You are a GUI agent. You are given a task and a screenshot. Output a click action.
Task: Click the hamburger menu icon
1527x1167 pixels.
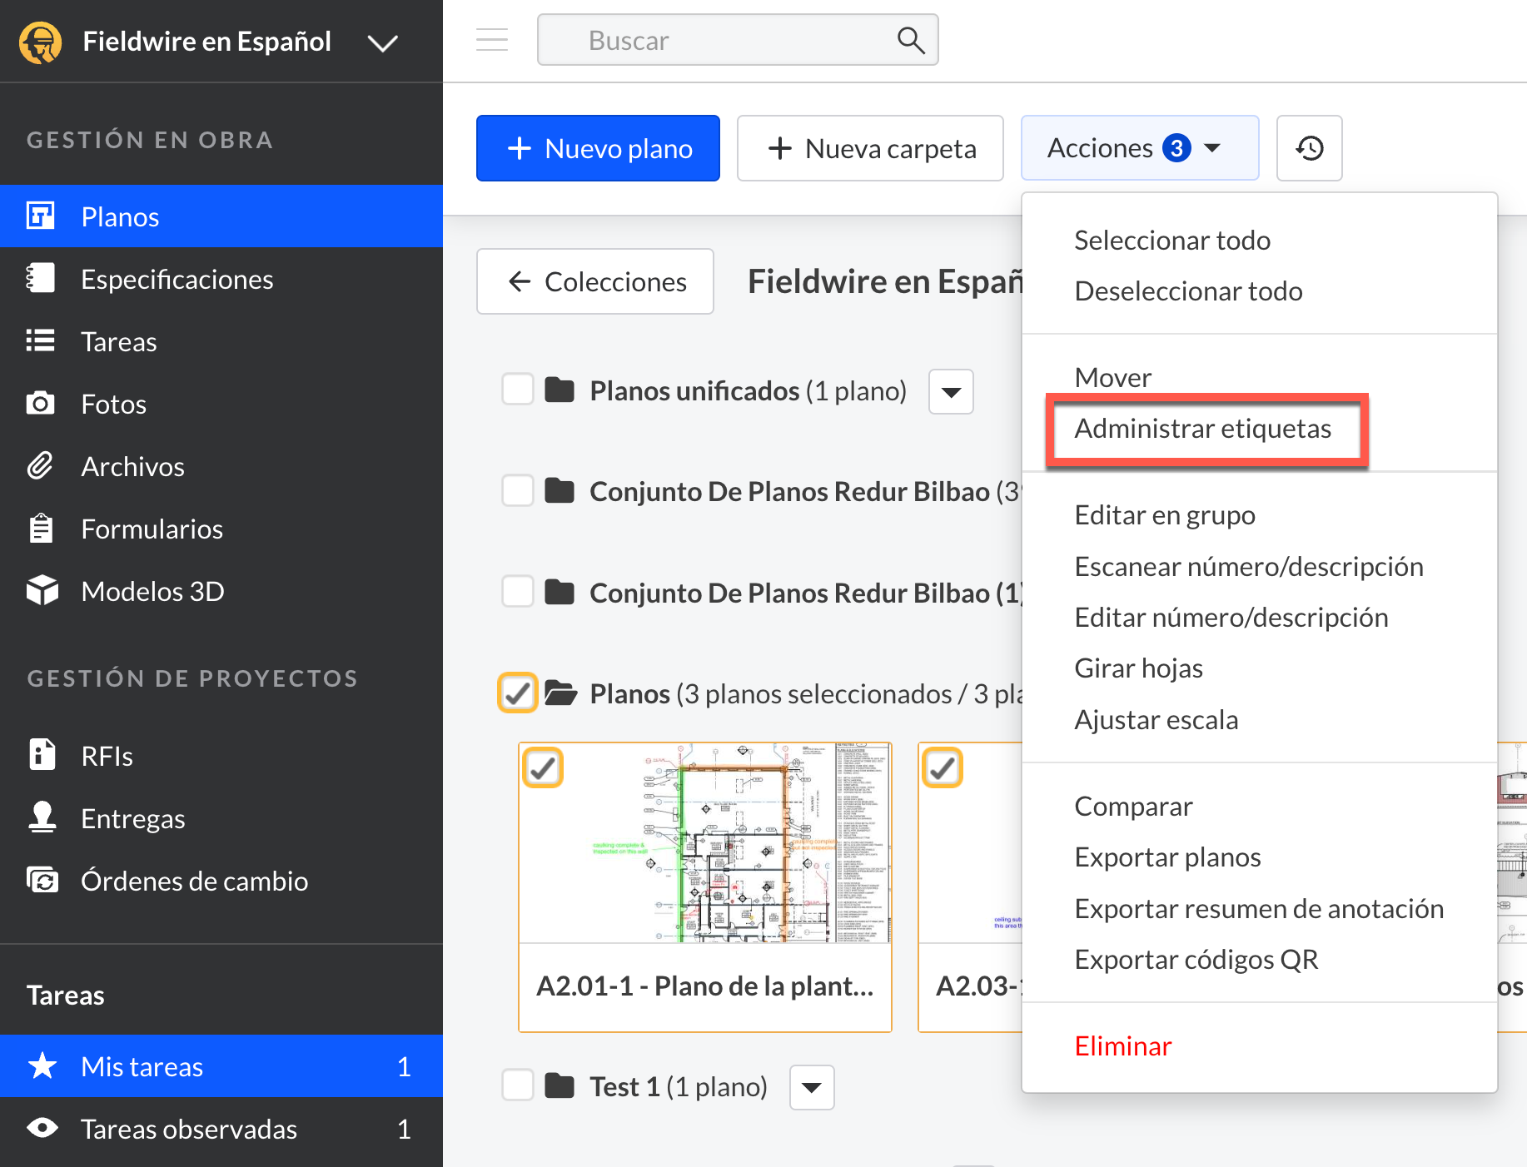[x=492, y=40]
